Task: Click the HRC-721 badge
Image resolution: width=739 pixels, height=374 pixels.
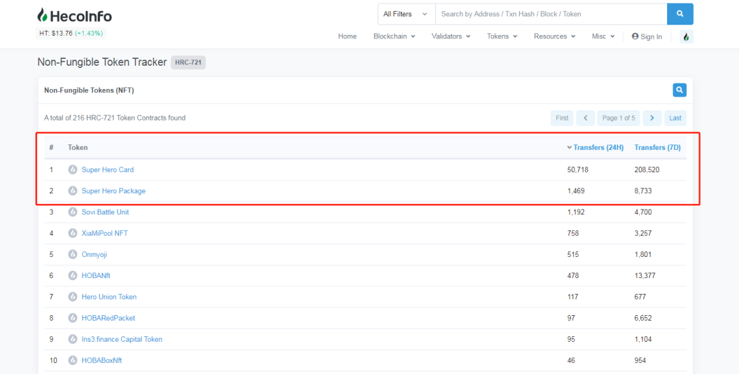Action: click(188, 63)
